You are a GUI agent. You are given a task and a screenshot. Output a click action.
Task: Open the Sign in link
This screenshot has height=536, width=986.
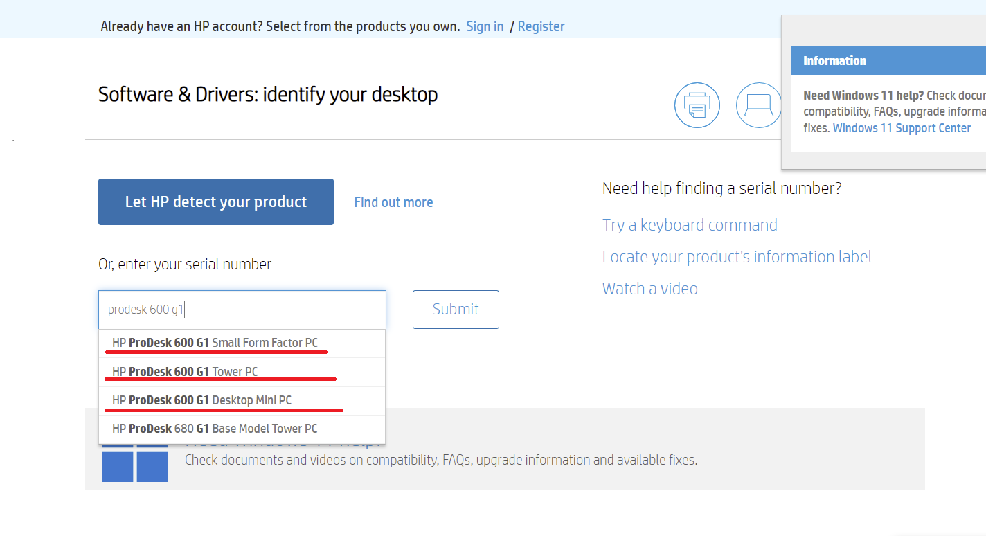point(485,26)
